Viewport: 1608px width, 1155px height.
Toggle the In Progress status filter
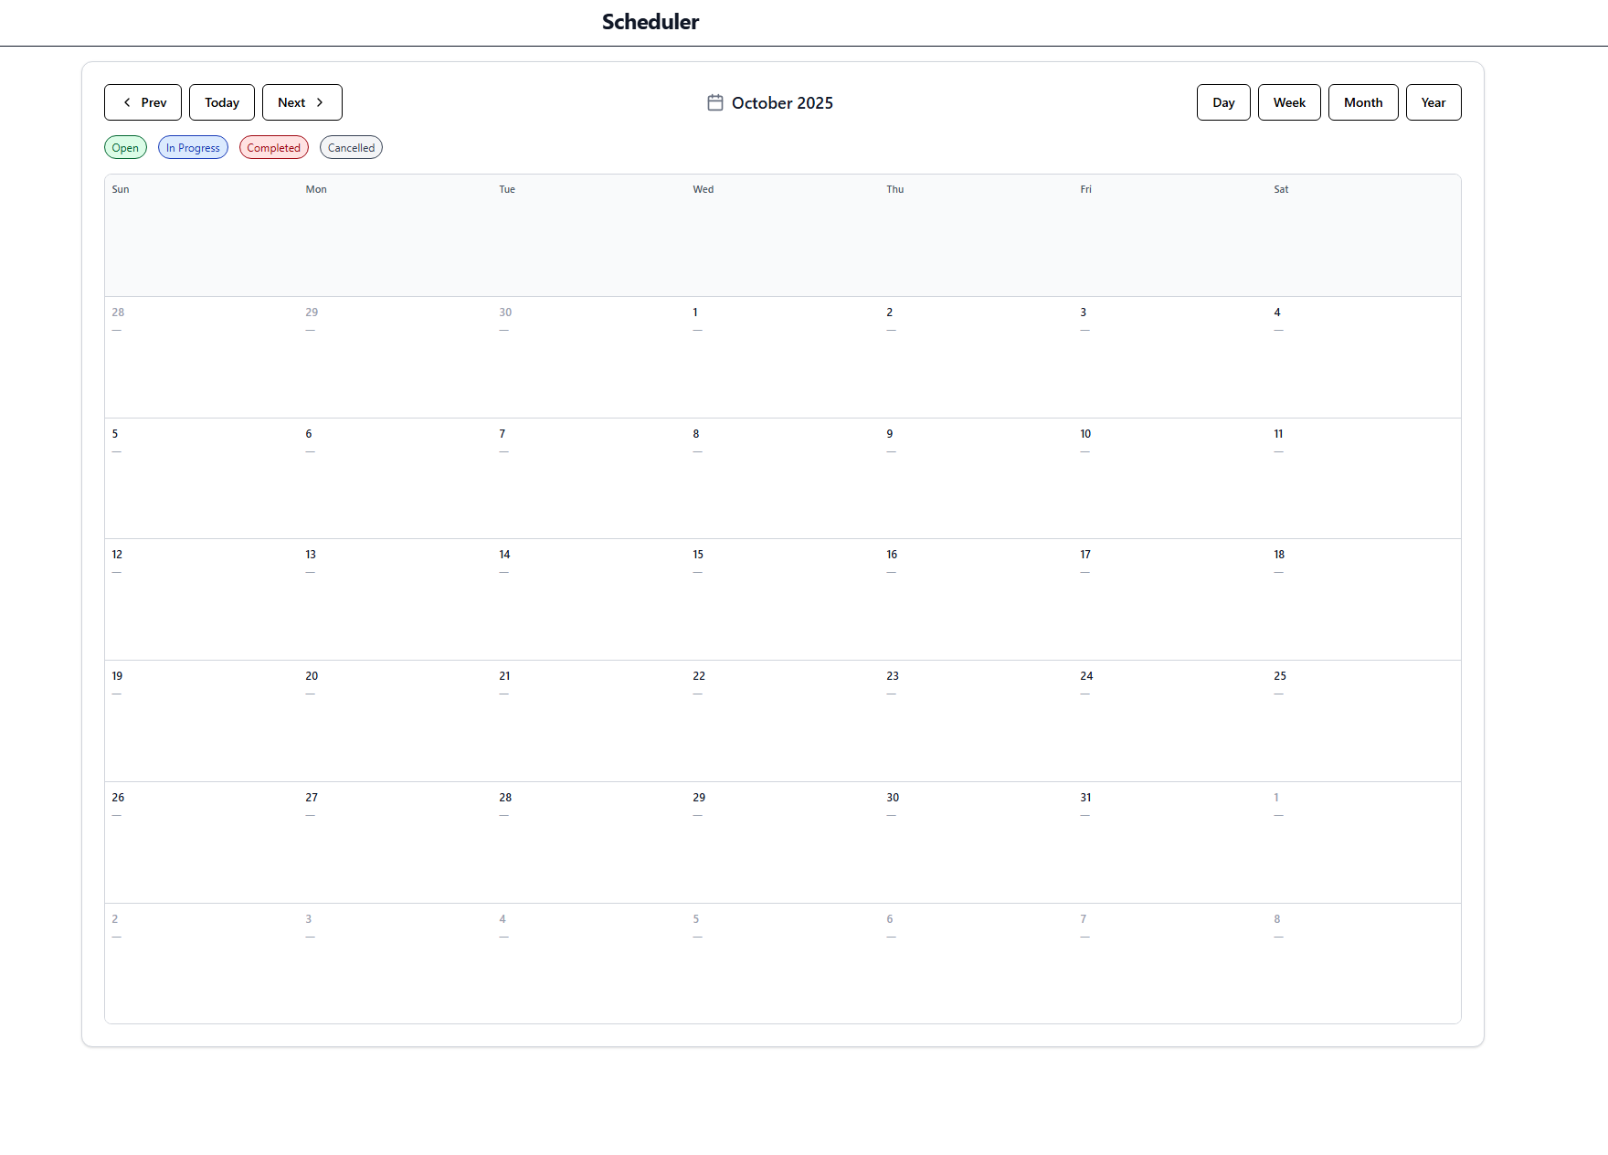(x=193, y=147)
